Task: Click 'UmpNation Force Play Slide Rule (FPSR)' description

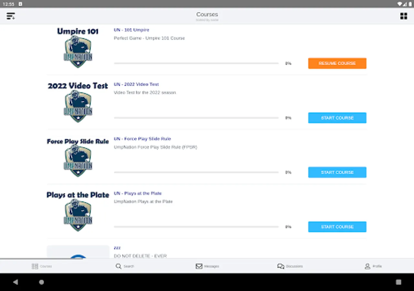Action: click(x=155, y=147)
